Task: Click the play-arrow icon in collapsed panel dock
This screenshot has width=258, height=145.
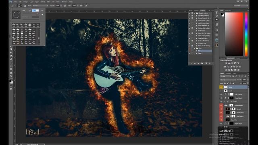Action: click(217, 19)
